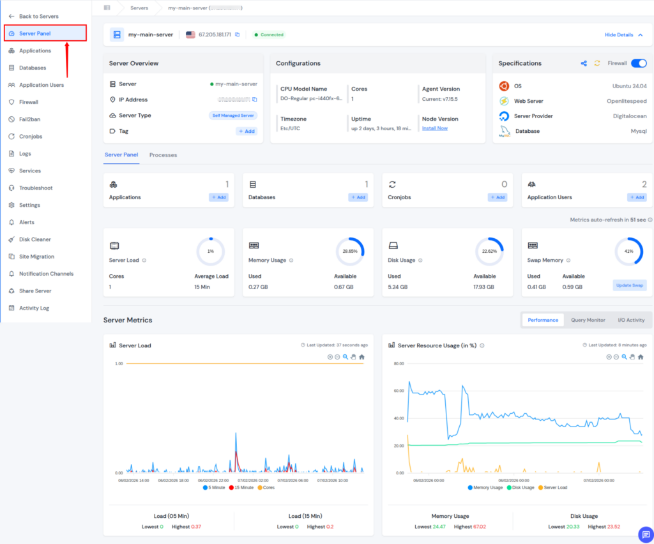This screenshot has height=544, width=654.
Task: Click the refresh icon beside Specifications firewall toggle
Action: 597,63
